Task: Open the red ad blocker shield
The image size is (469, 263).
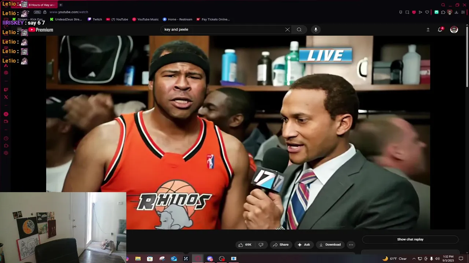Action: [x=414, y=12]
